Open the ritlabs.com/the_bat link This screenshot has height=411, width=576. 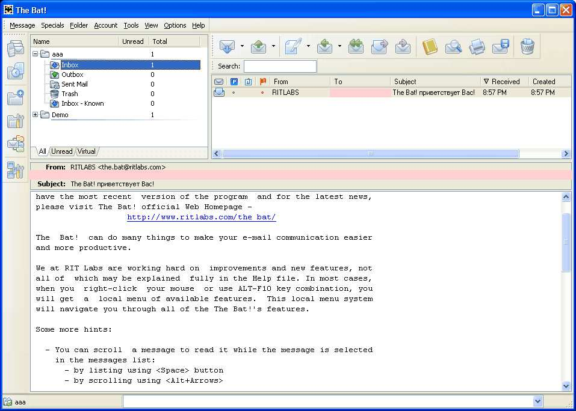tap(201, 217)
